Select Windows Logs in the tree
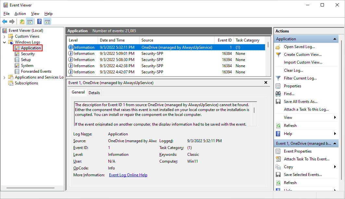345x199 pixels. 27,42
